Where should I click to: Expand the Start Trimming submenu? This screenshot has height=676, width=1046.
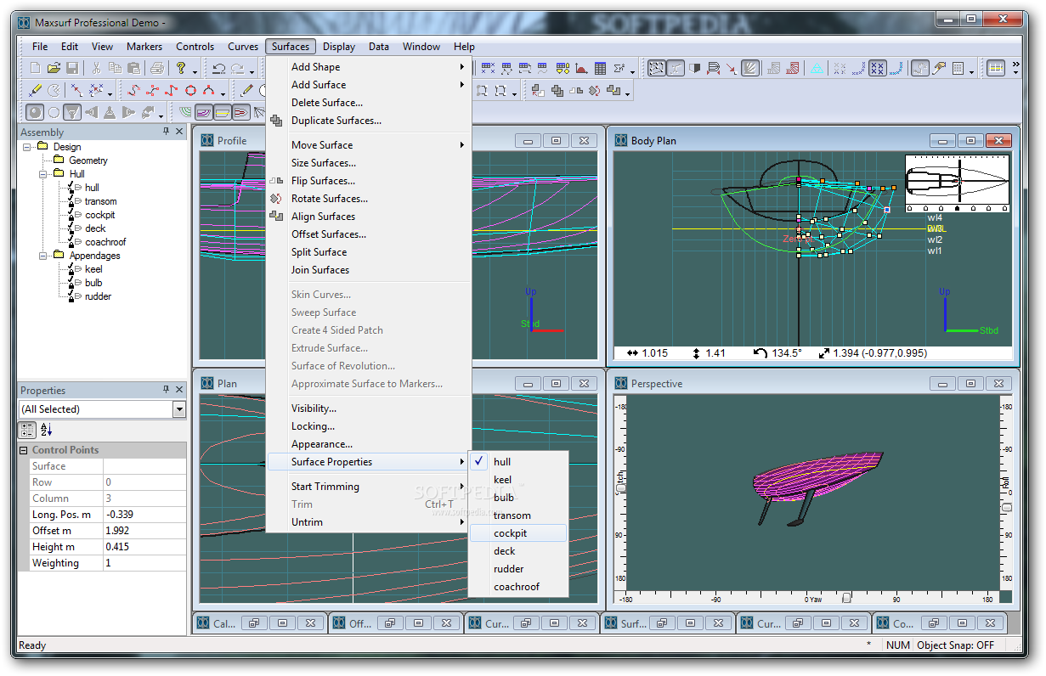[369, 487]
